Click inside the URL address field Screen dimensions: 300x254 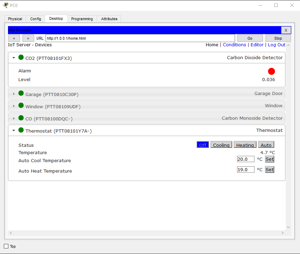coord(139,38)
